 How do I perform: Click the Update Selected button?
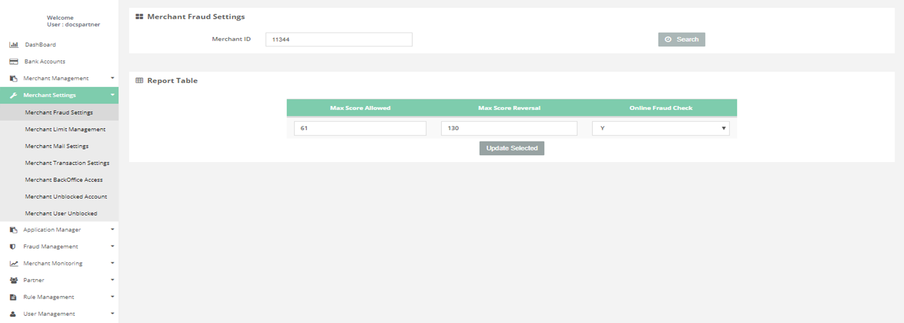[x=511, y=148]
